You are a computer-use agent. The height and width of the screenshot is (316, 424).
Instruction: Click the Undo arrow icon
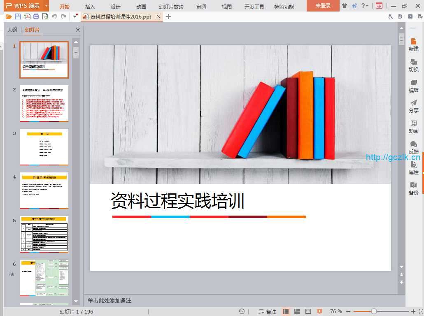(x=54, y=16)
